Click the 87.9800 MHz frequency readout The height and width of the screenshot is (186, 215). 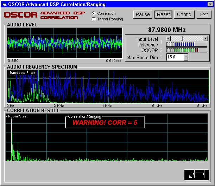tap(167, 30)
